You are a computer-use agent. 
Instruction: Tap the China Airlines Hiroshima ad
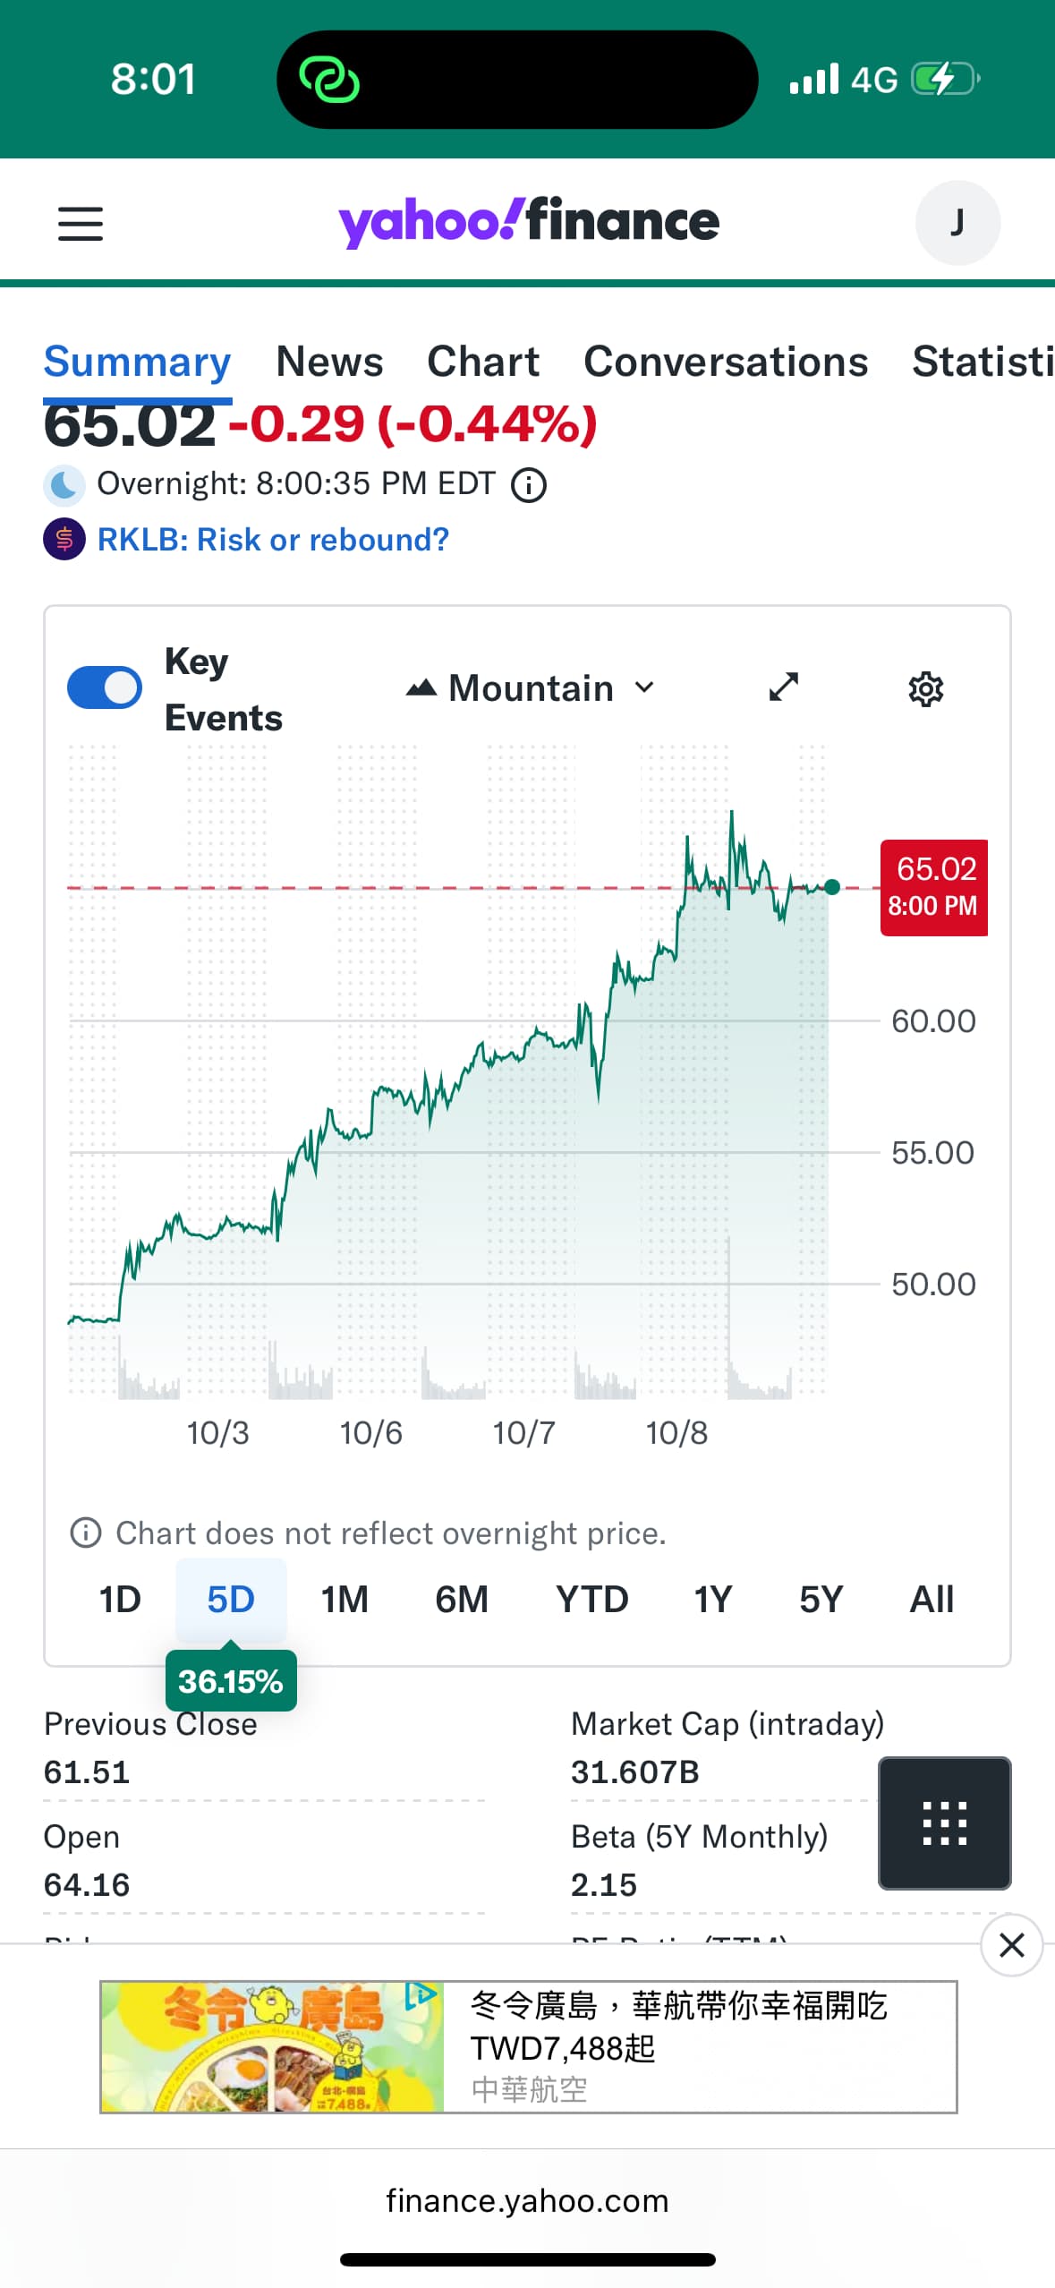(x=528, y=2046)
